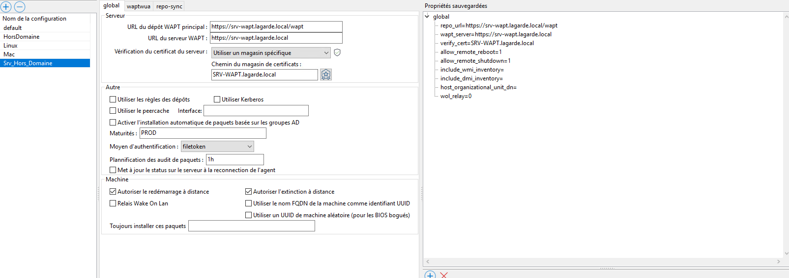This screenshot has height=278, width=789.
Task: Enable Relais Wake On Lan
Action: [113, 203]
